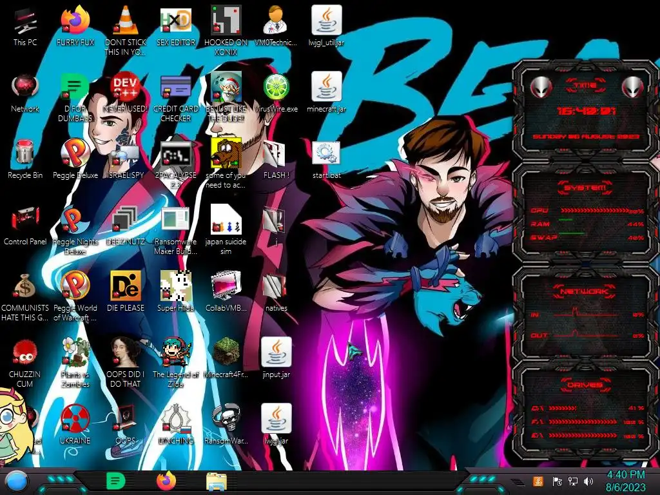Open File Explorer from the taskbar
The height and width of the screenshot is (495, 660).
(x=217, y=481)
